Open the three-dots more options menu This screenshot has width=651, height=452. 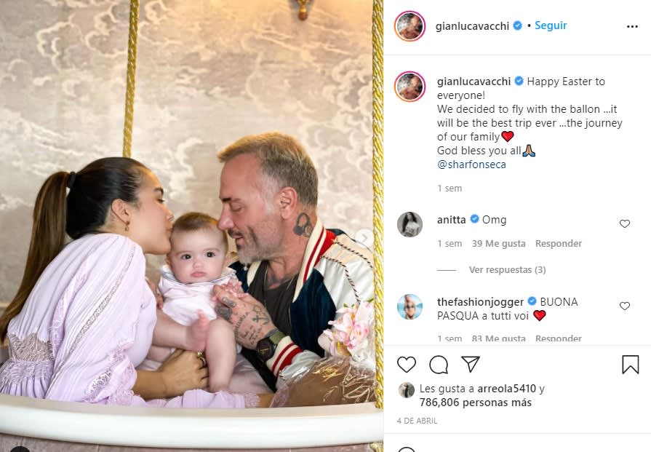point(632,26)
